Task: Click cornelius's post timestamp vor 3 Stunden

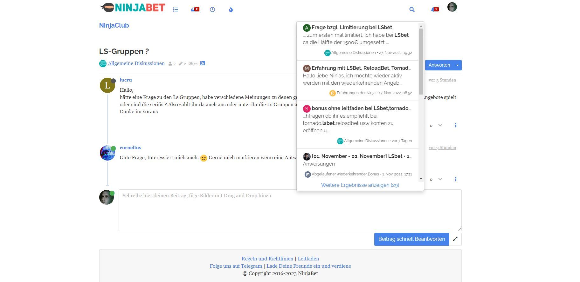Action: pyautogui.click(x=442, y=148)
